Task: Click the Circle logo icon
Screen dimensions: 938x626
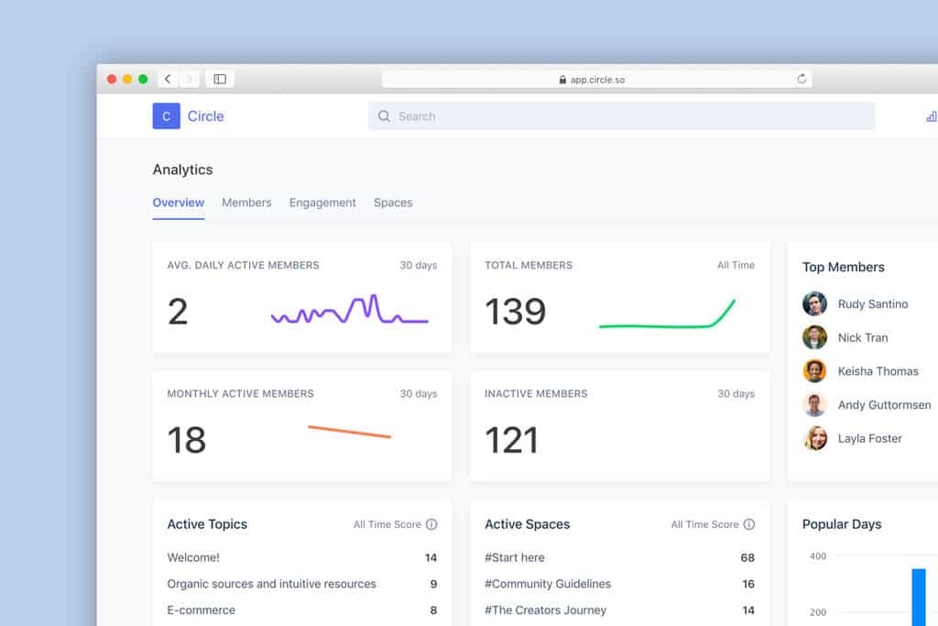Action: (166, 116)
